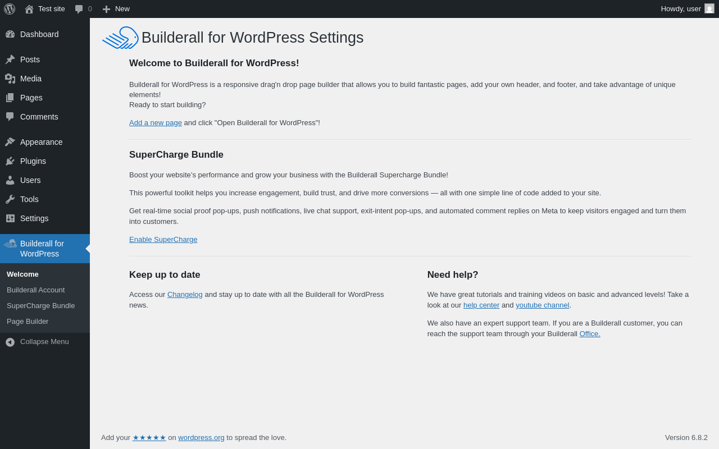719x449 pixels.
Task: Click Add a new page link
Action: click(x=156, y=123)
